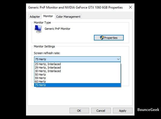Collapse the screen refresh rate dropdown
This screenshot has width=161, height=119.
coord(118,59)
